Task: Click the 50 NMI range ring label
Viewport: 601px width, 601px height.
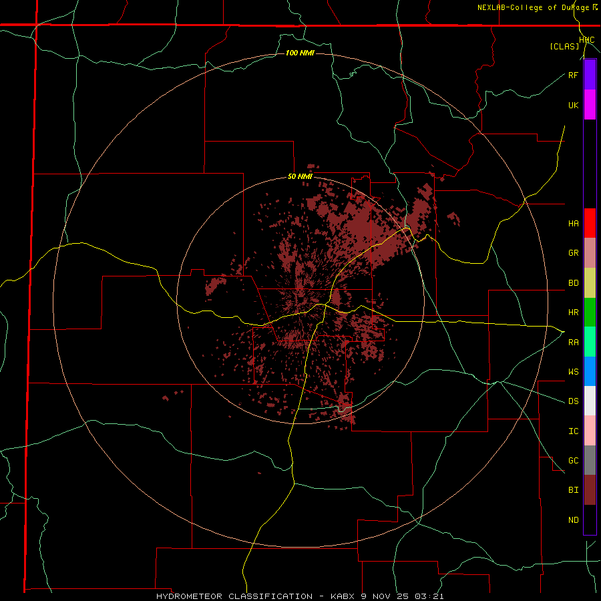Action: [300, 177]
